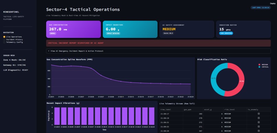Viewport: 277px width, 133px height.
Task: Tick the is_anomaly checkbox for row 21:30:17
Action: tap(259, 114)
